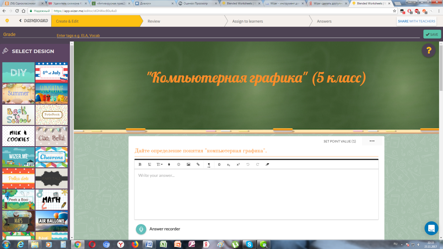Undo the last edit in editor

click(x=248, y=164)
